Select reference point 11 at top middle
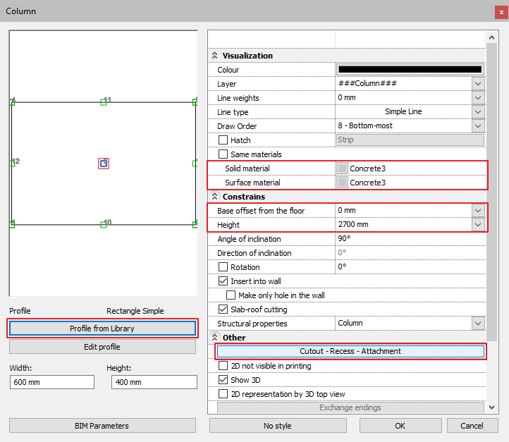Viewport: 509px width, 442px height. (104, 102)
